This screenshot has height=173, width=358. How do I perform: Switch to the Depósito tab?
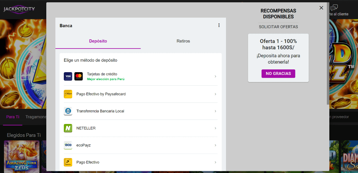(98, 41)
